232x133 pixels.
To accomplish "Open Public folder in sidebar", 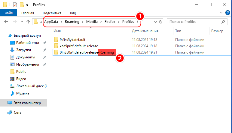I will (x=21, y=72).
